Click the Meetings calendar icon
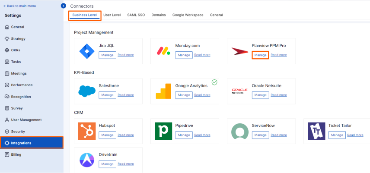Screen dimensions: 370x173 coord(7,73)
